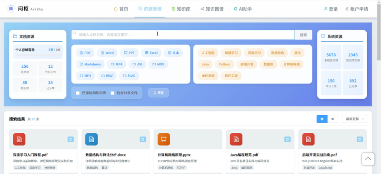Filter by FLAC audio type
Screen dimensions: 381x174
click(x=129, y=75)
